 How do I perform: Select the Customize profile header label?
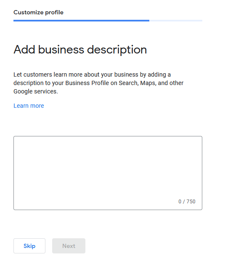point(38,12)
